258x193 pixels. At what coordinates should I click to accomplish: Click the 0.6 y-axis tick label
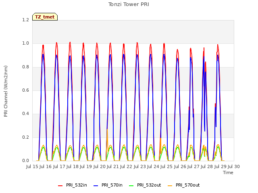pos(25,90)
